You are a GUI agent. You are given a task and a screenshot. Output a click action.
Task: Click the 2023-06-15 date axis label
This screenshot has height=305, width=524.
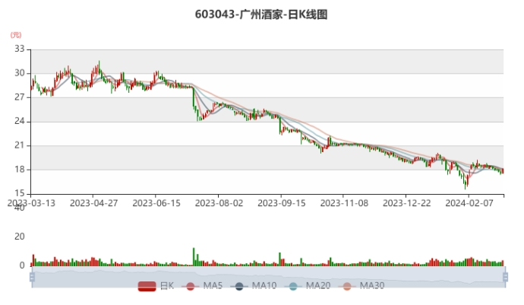(156, 203)
